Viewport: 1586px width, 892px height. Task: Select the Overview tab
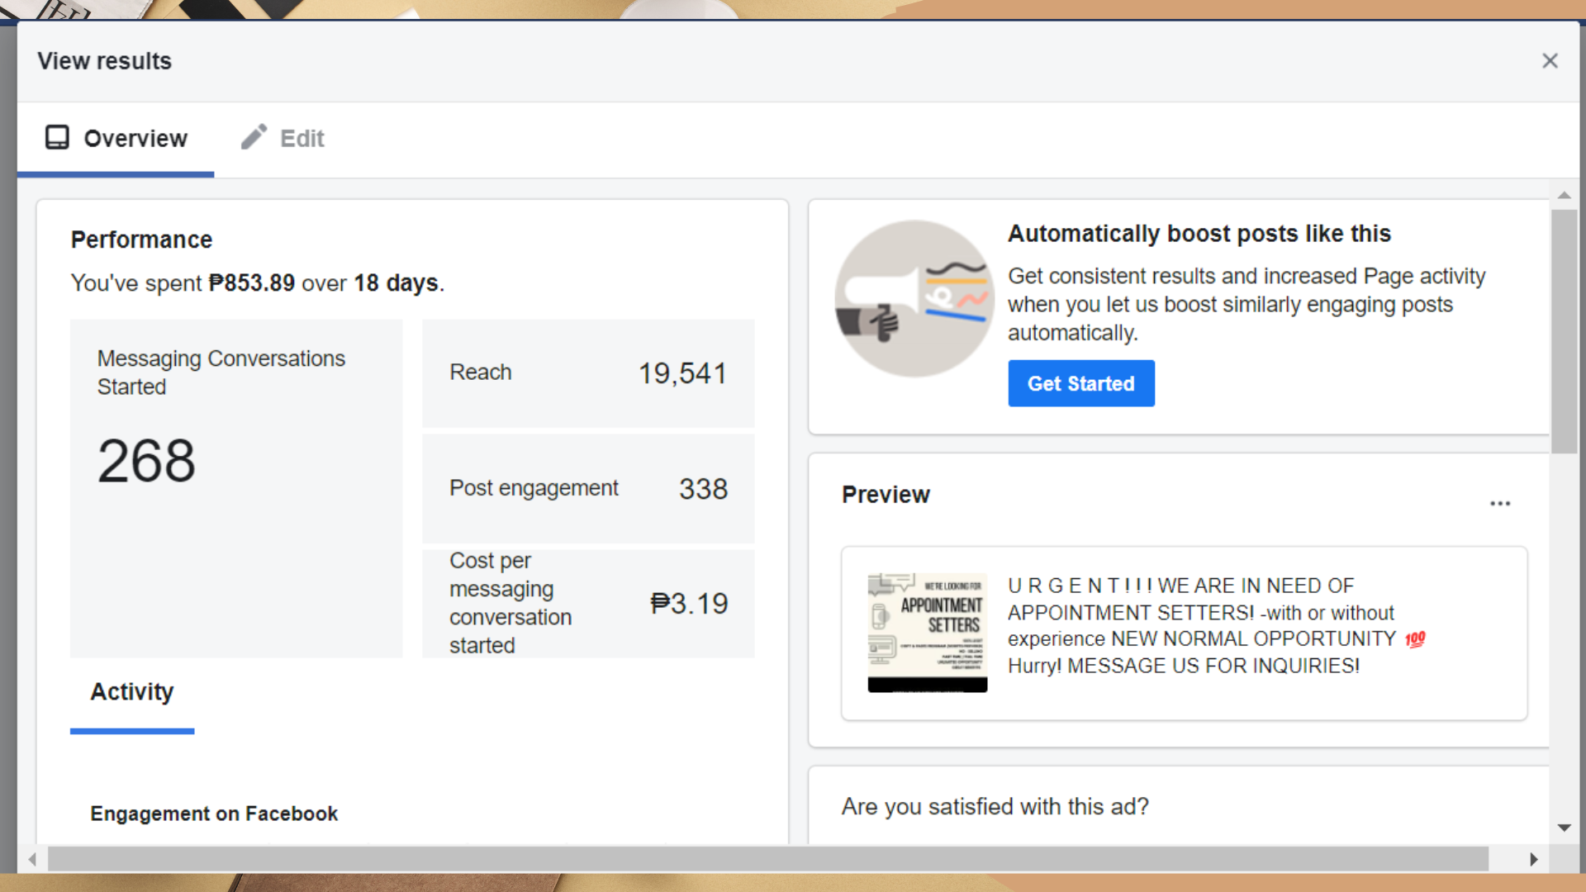[x=135, y=139]
